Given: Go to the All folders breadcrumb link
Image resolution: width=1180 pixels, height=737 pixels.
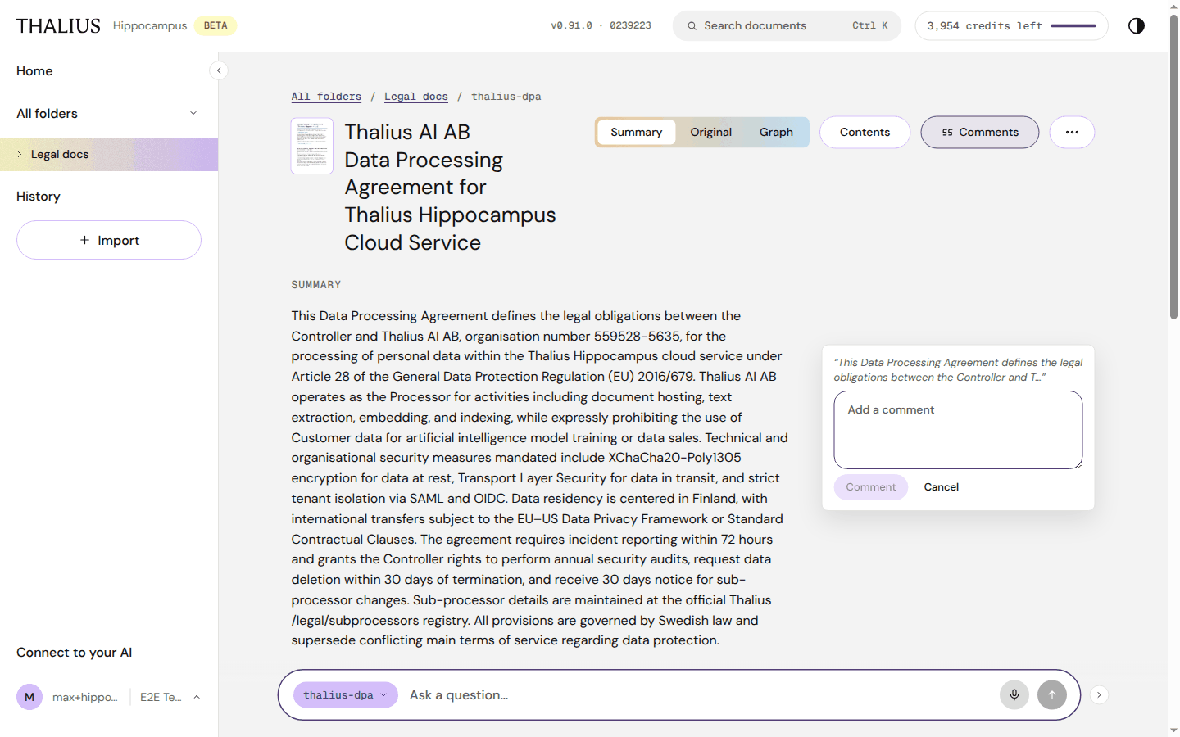Looking at the screenshot, I should [x=326, y=97].
